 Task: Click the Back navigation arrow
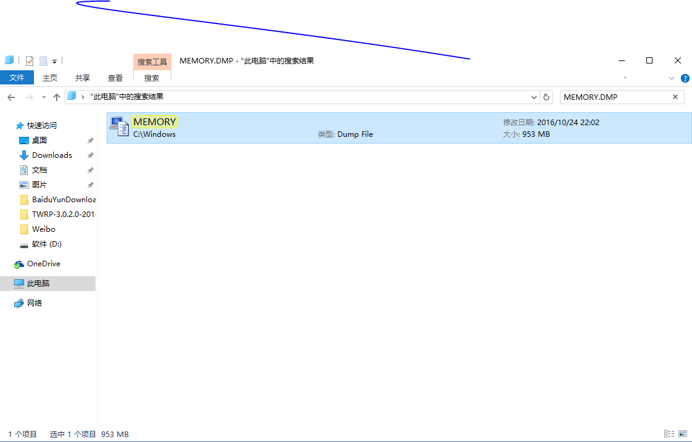pos(11,97)
